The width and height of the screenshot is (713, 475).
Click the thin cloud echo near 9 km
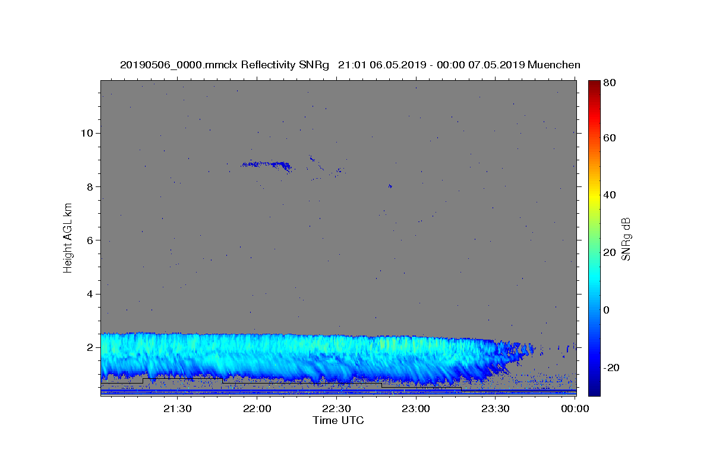click(267, 165)
